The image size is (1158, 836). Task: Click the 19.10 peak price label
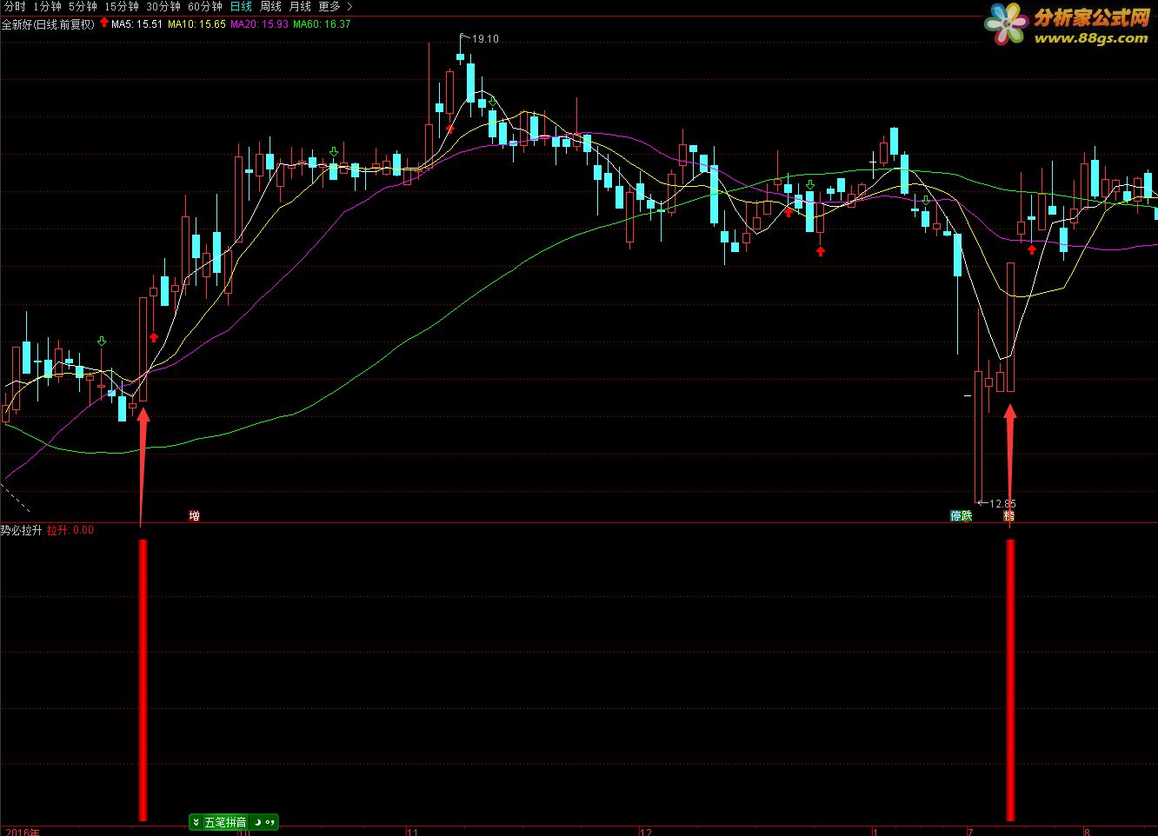coord(485,39)
